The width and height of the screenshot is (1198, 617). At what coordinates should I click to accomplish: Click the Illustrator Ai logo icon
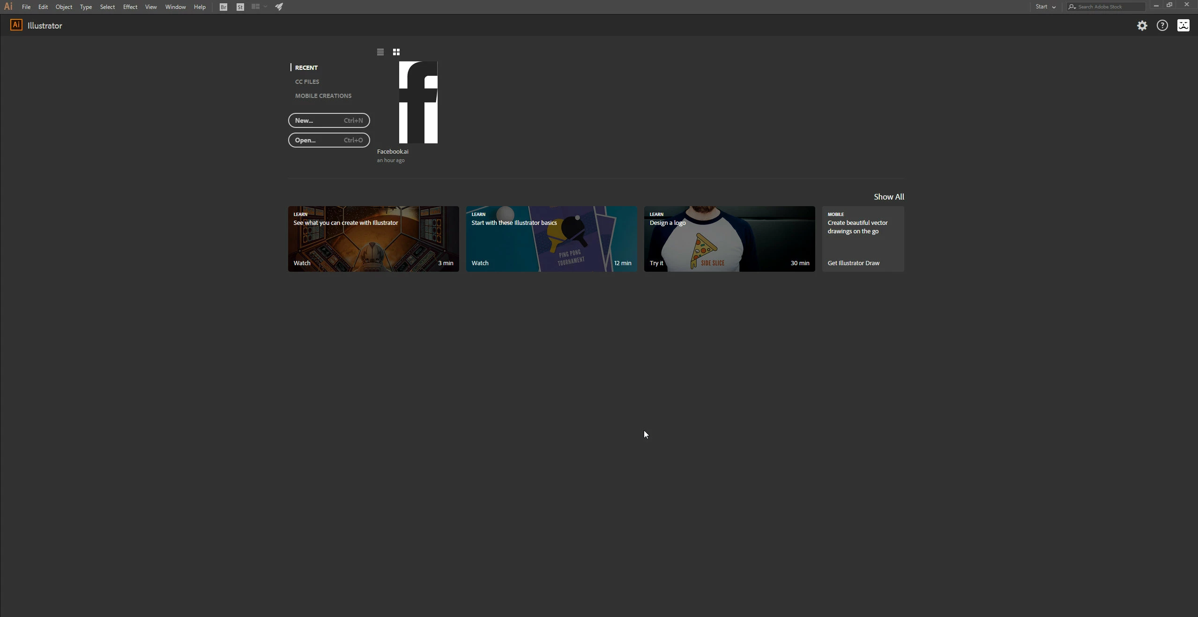(x=16, y=25)
